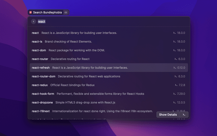Click the keyboard shortcut icon next to Search Bundlephobia

tap(66, 12)
